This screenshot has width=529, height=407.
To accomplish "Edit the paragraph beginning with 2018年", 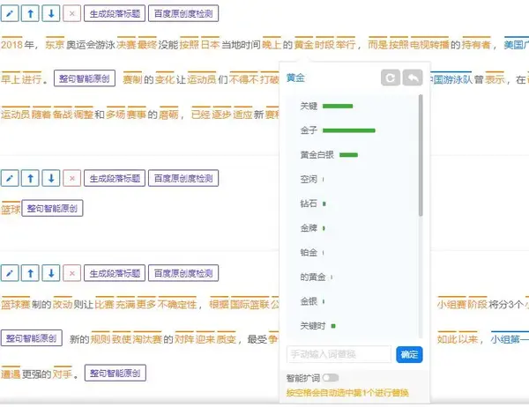I will (x=10, y=13).
